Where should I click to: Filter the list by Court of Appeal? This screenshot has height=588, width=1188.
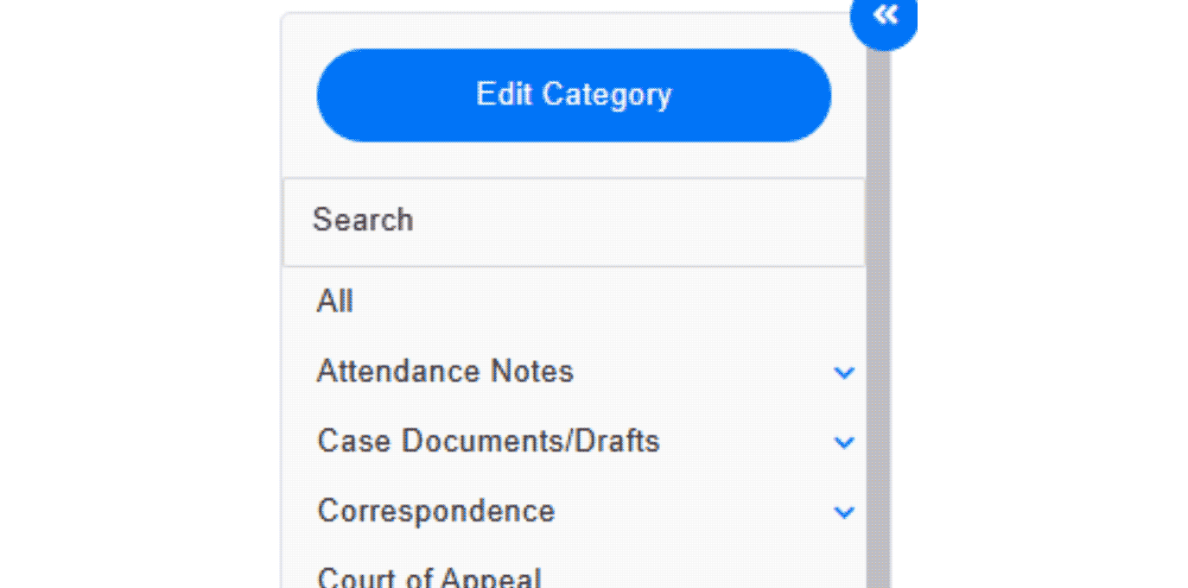(429, 577)
